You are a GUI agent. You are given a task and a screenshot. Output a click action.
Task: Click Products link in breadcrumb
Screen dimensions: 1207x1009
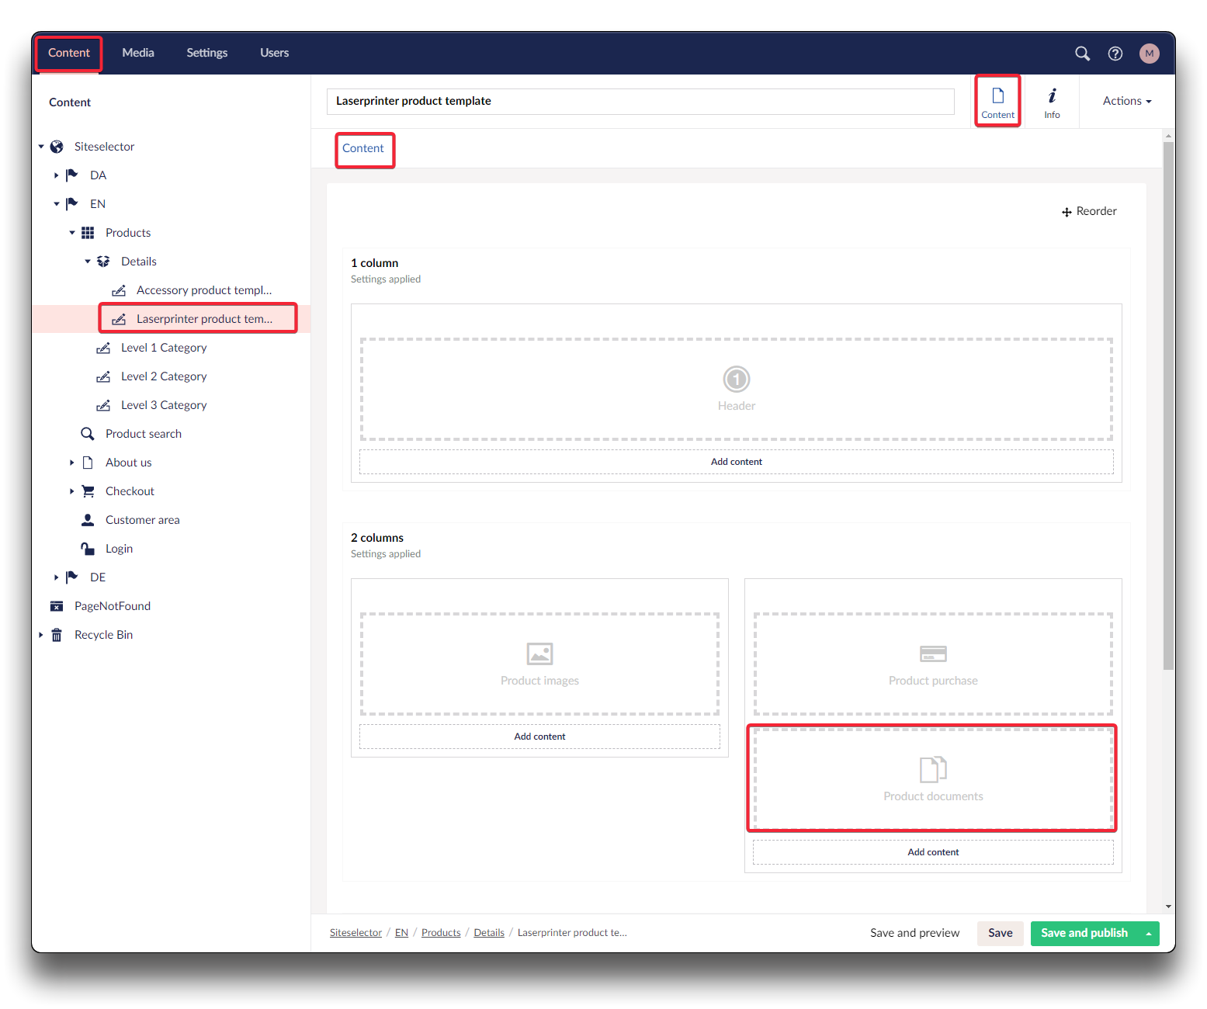click(441, 933)
